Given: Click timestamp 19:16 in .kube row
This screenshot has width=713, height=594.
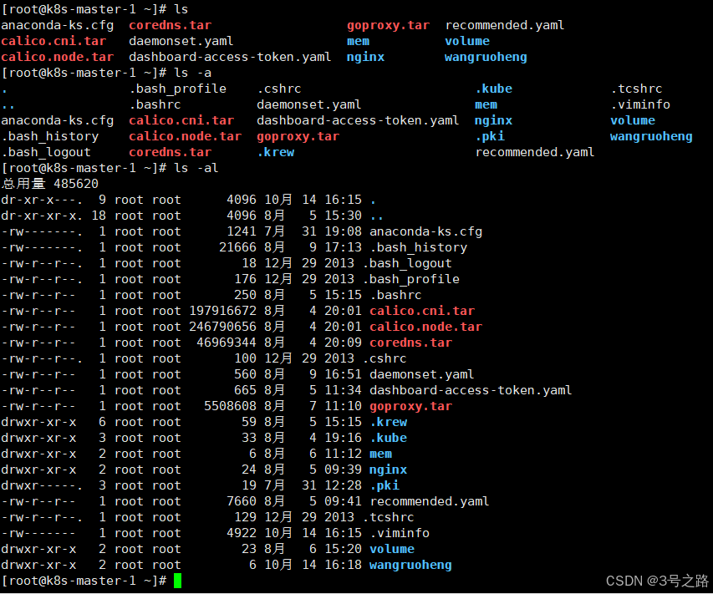Looking at the screenshot, I should pos(344,438).
